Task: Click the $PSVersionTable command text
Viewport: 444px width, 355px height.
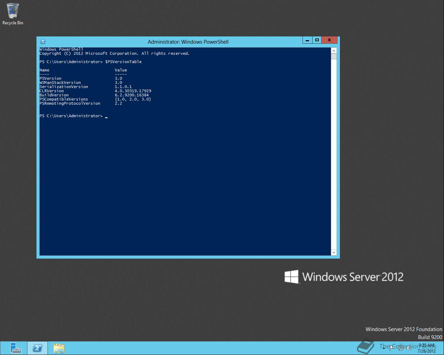Action: [123, 62]
